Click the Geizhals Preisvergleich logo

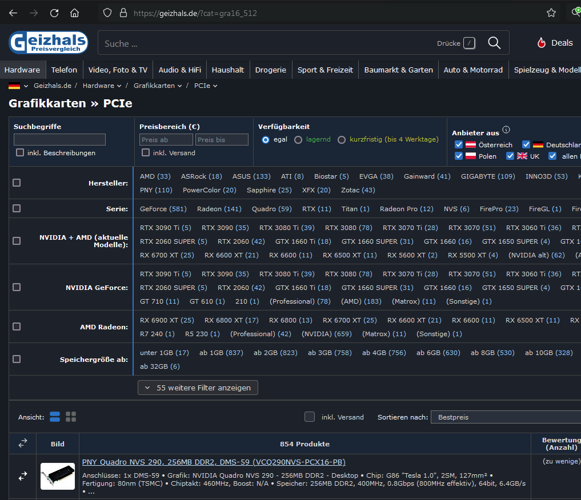click(x=49, y=43)
